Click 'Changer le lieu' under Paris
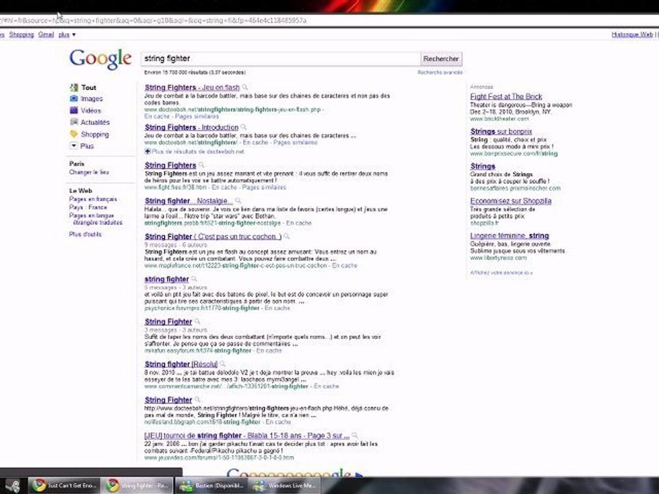The width and height of the screenshot is (659, 494). pyautogui.click(x=89, y=172)
